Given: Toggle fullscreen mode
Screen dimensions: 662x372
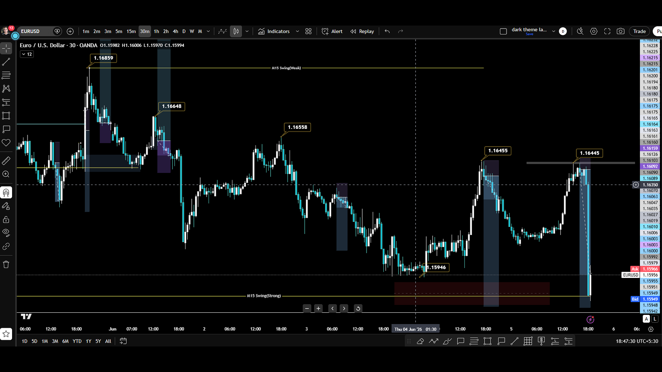Looking at the screenshot, I should pyautogui.click(x=607, y=31).
